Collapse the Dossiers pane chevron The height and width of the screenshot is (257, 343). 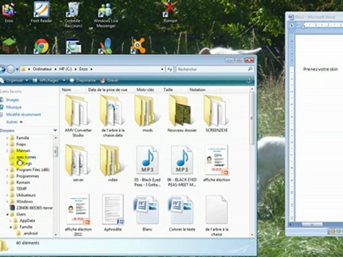click(55, 130)
